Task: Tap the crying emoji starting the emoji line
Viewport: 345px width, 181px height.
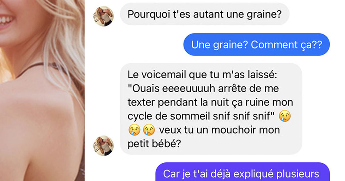Action: pos(134,130)
